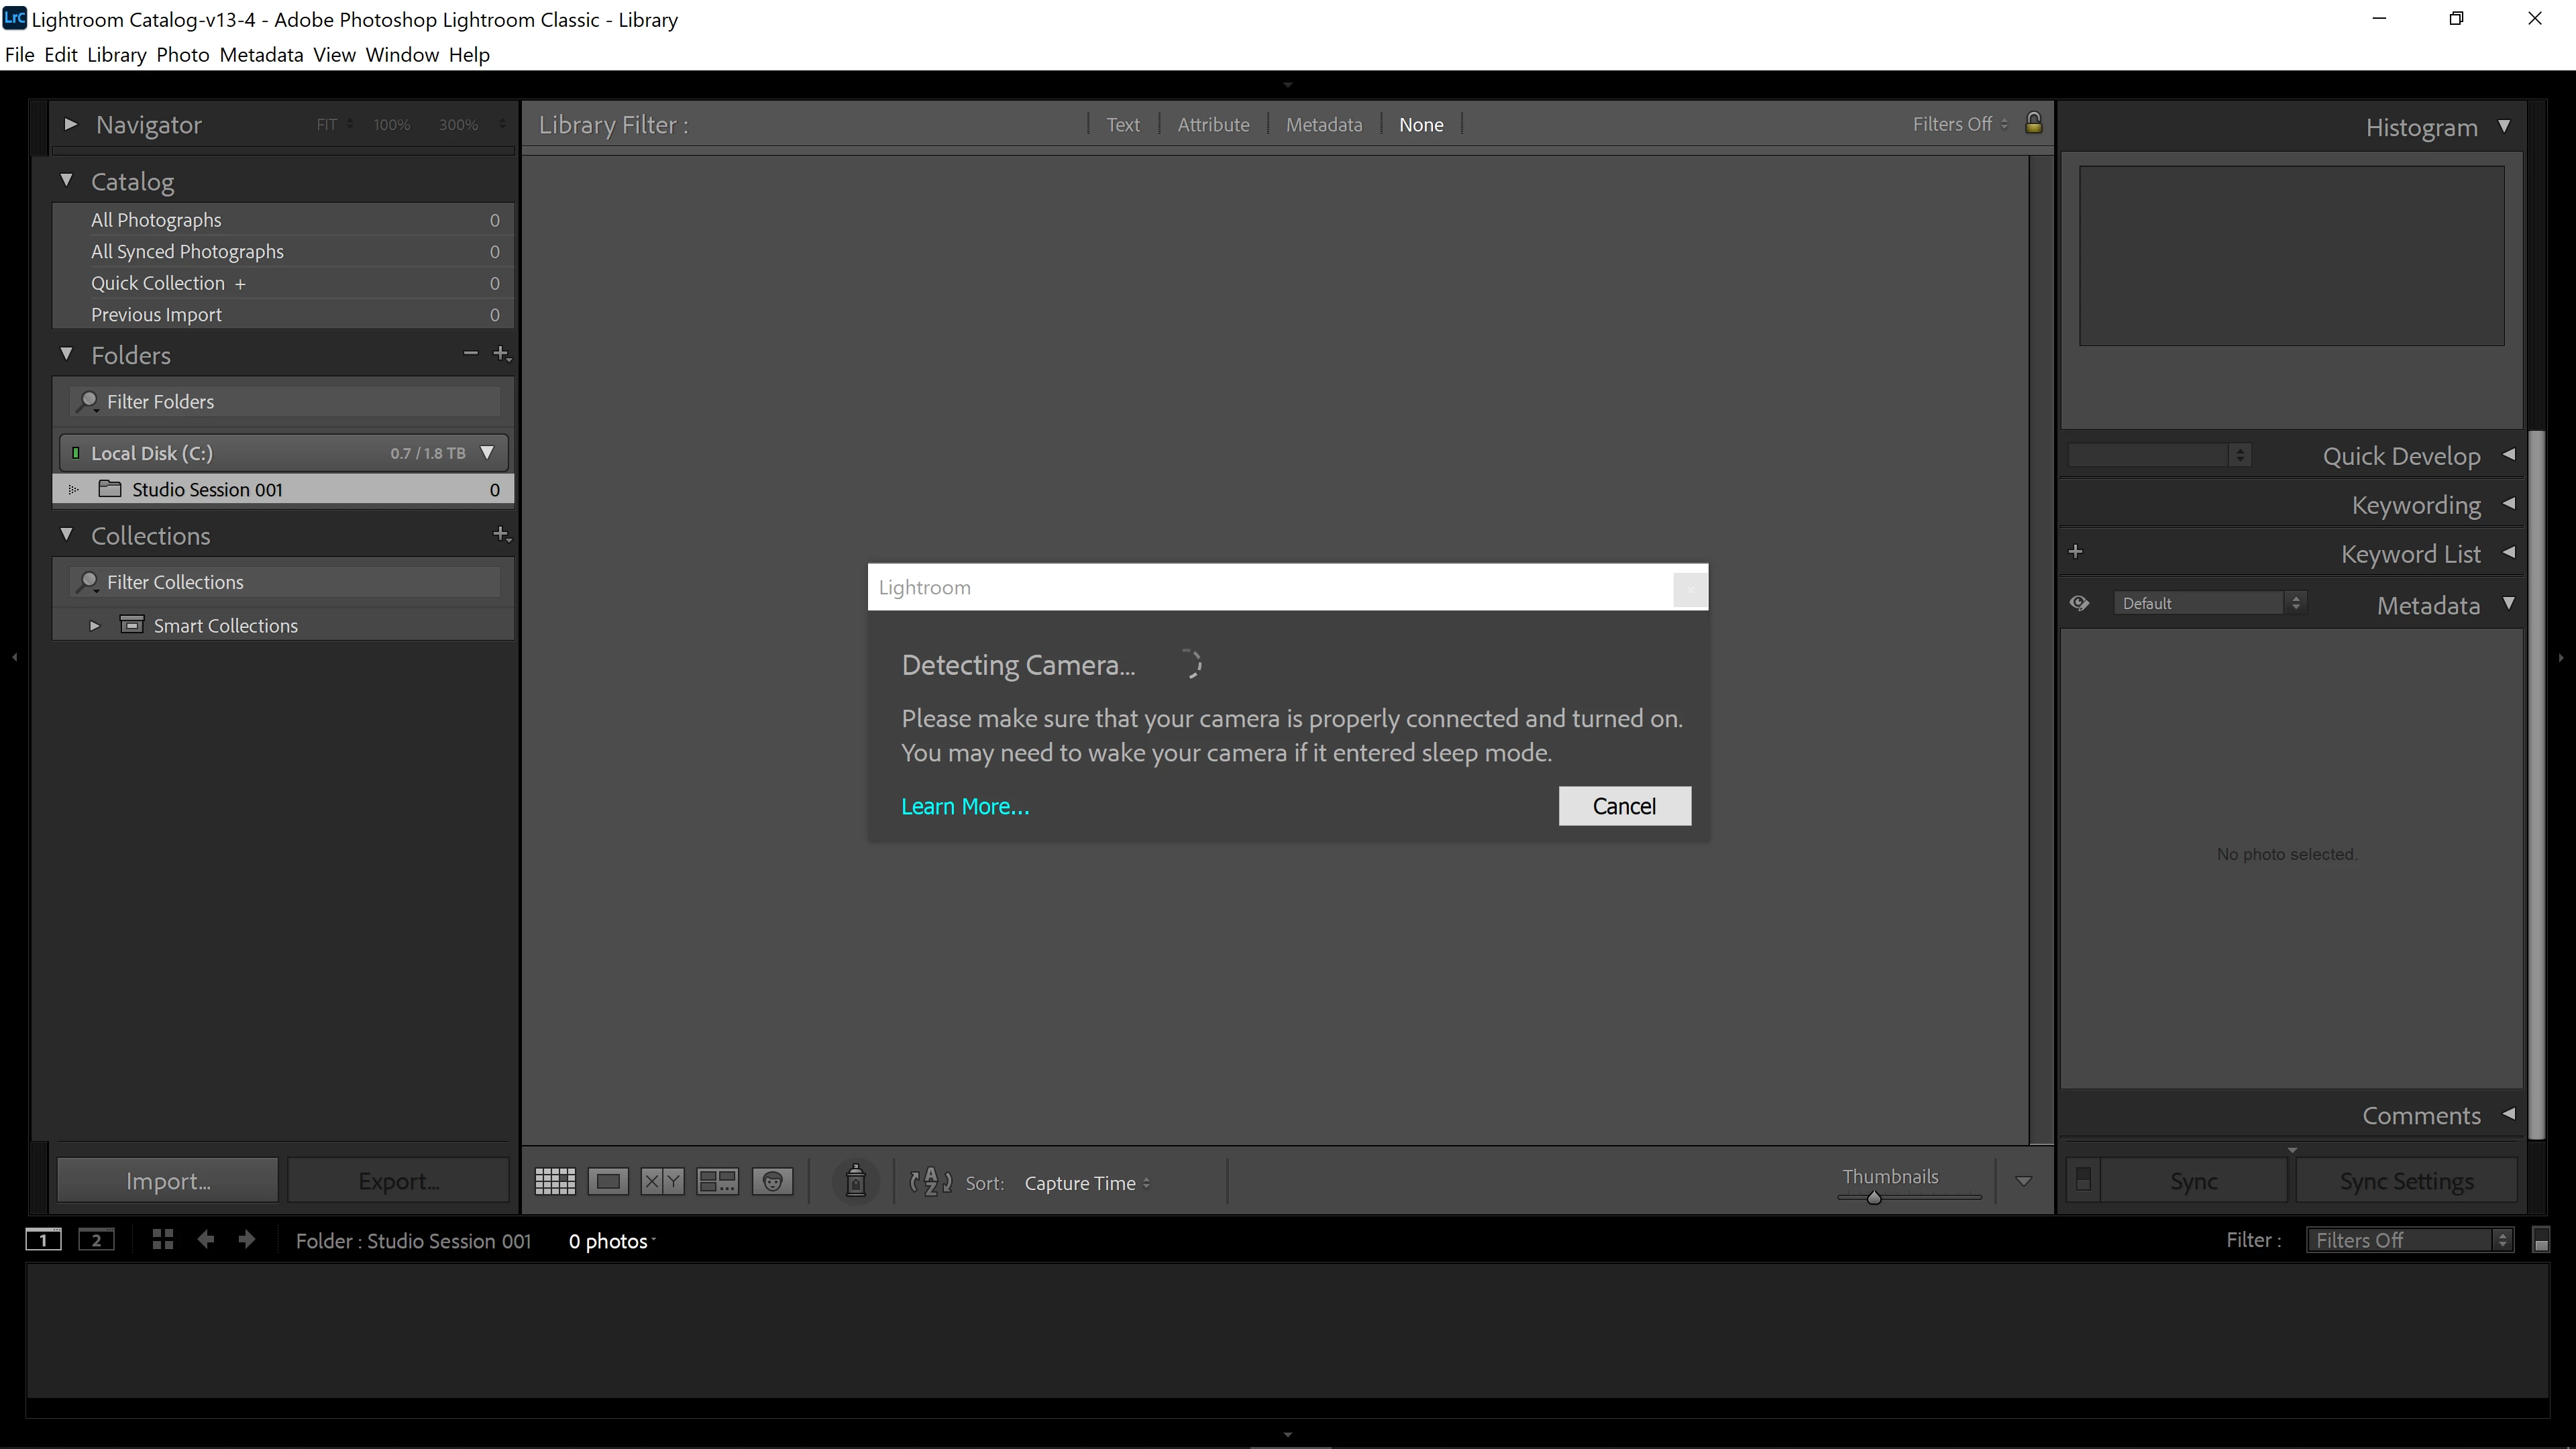The height and width of the screenshot is (1449, 2576).
Task: Select the Painter spray can tool
Action: click(x=855, y=1181)
